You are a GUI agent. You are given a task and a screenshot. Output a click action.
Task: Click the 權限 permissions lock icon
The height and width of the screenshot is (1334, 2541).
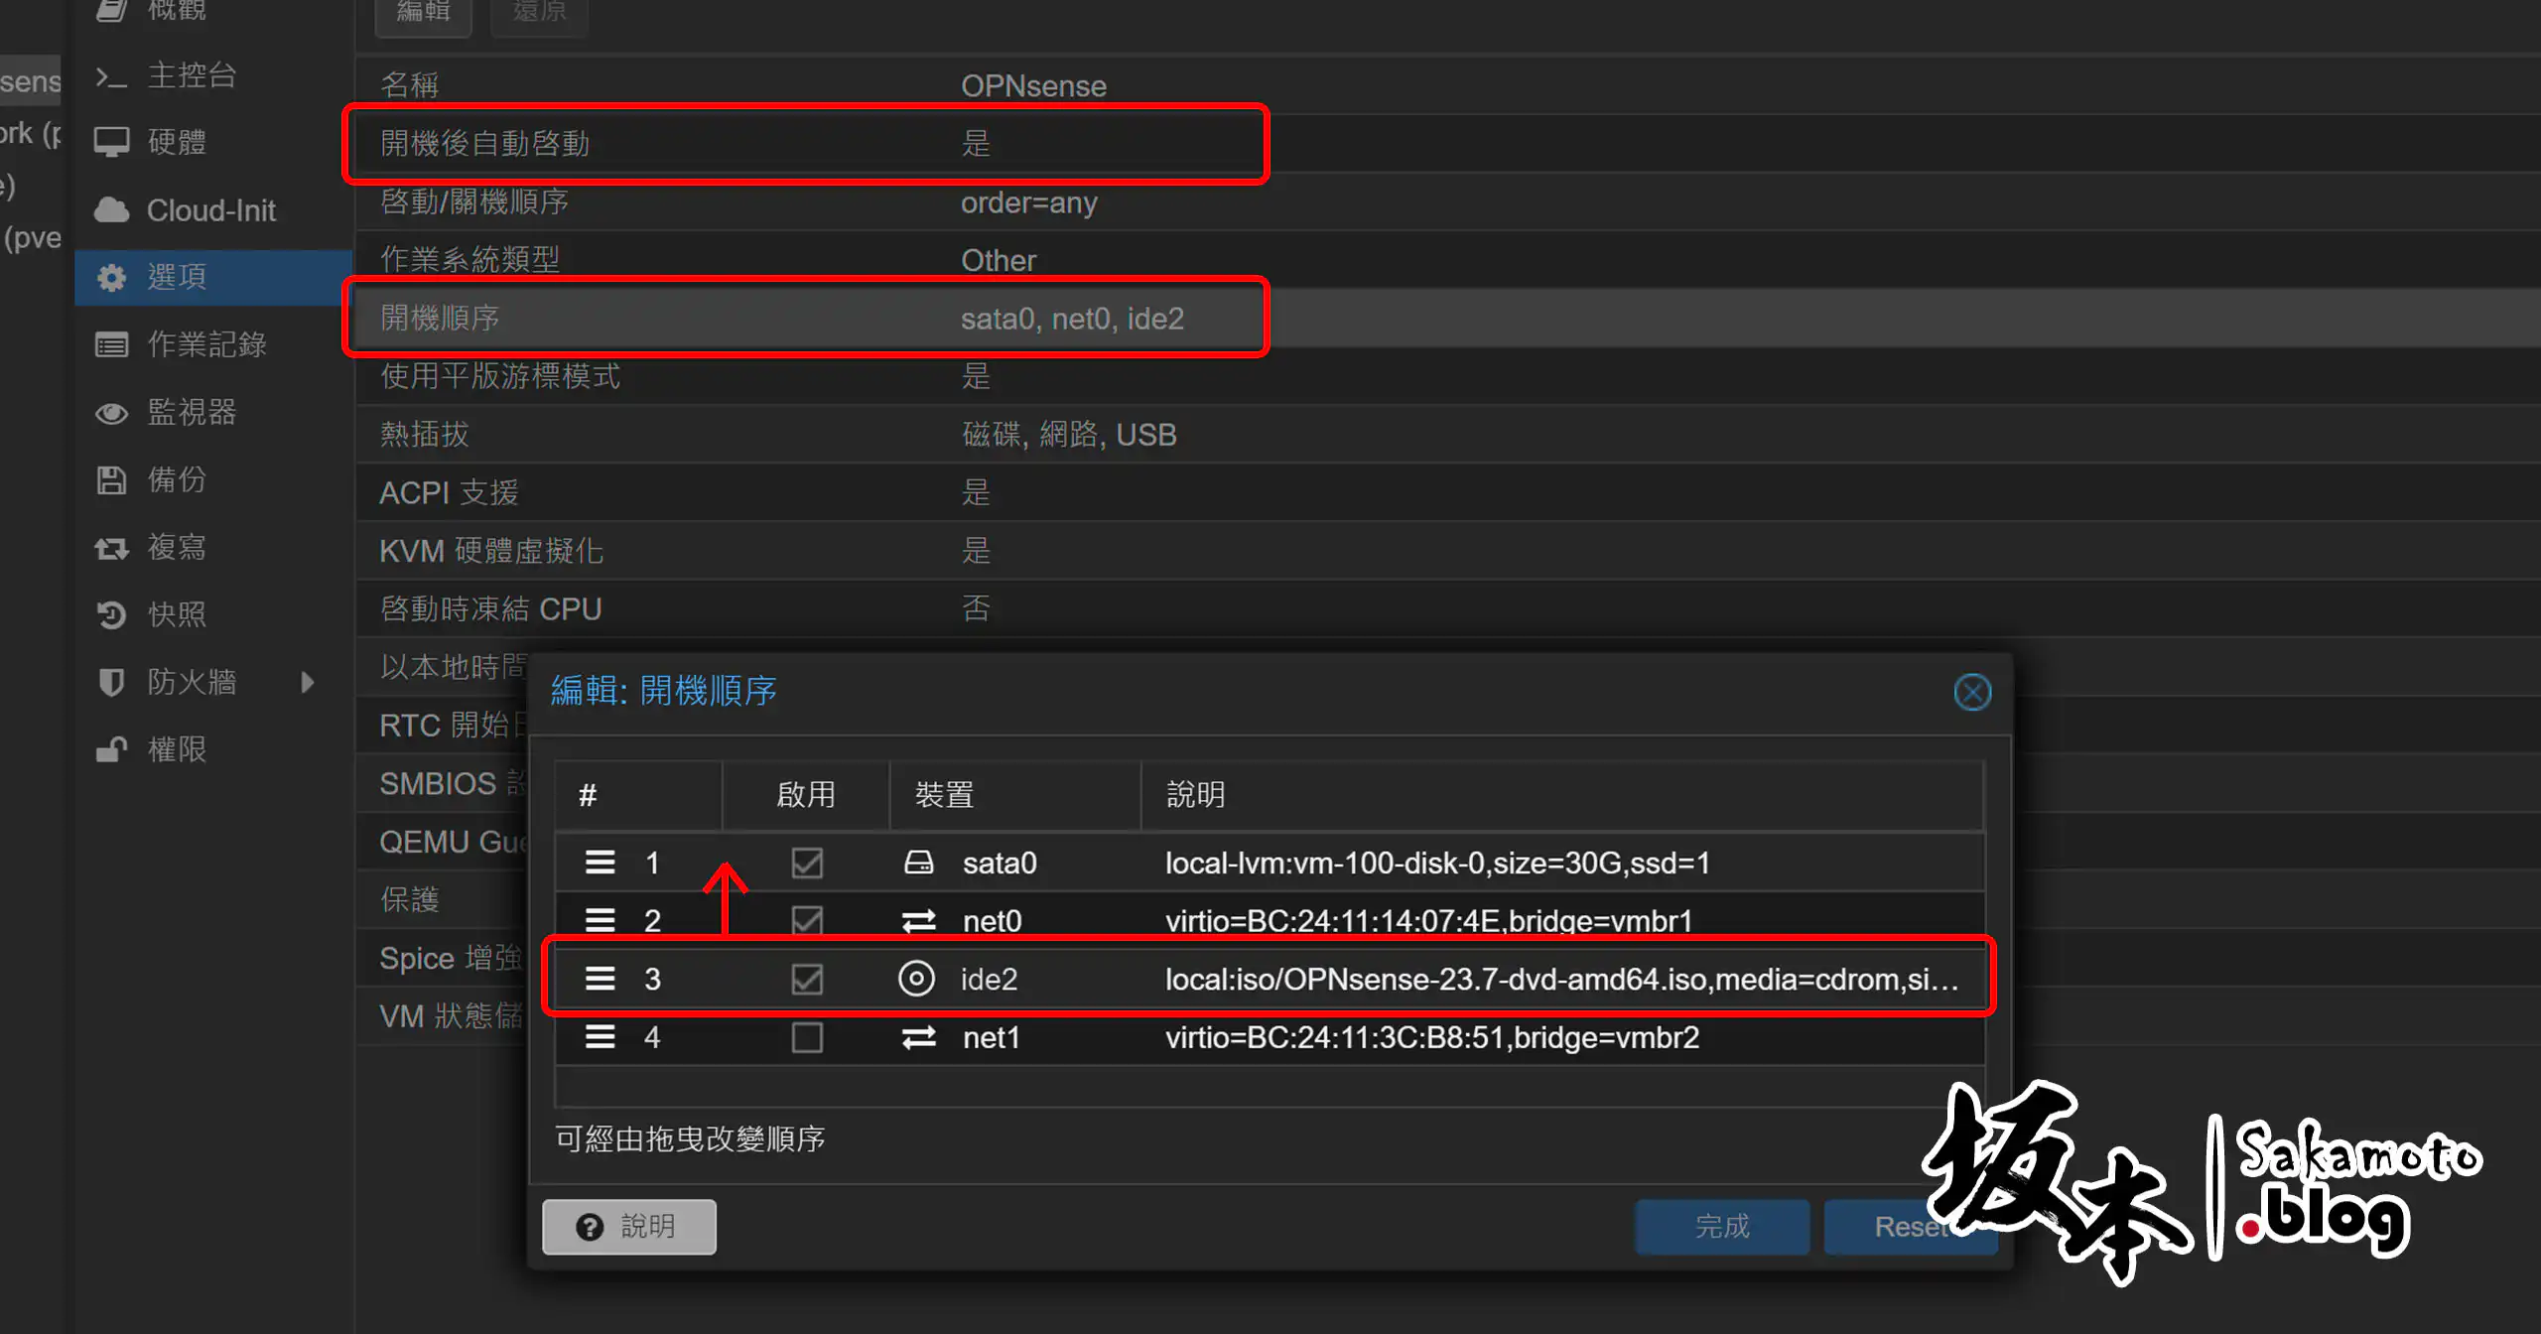click(111, 749)
